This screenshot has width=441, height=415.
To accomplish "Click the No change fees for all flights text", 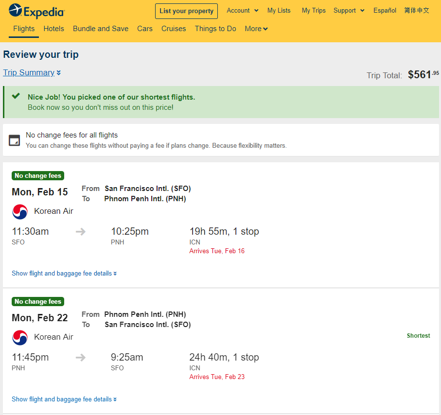I will tap(72, 135).
